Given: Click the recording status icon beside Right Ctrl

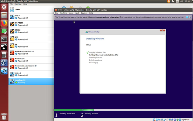Looking at the screenshot, I should 172,120.
